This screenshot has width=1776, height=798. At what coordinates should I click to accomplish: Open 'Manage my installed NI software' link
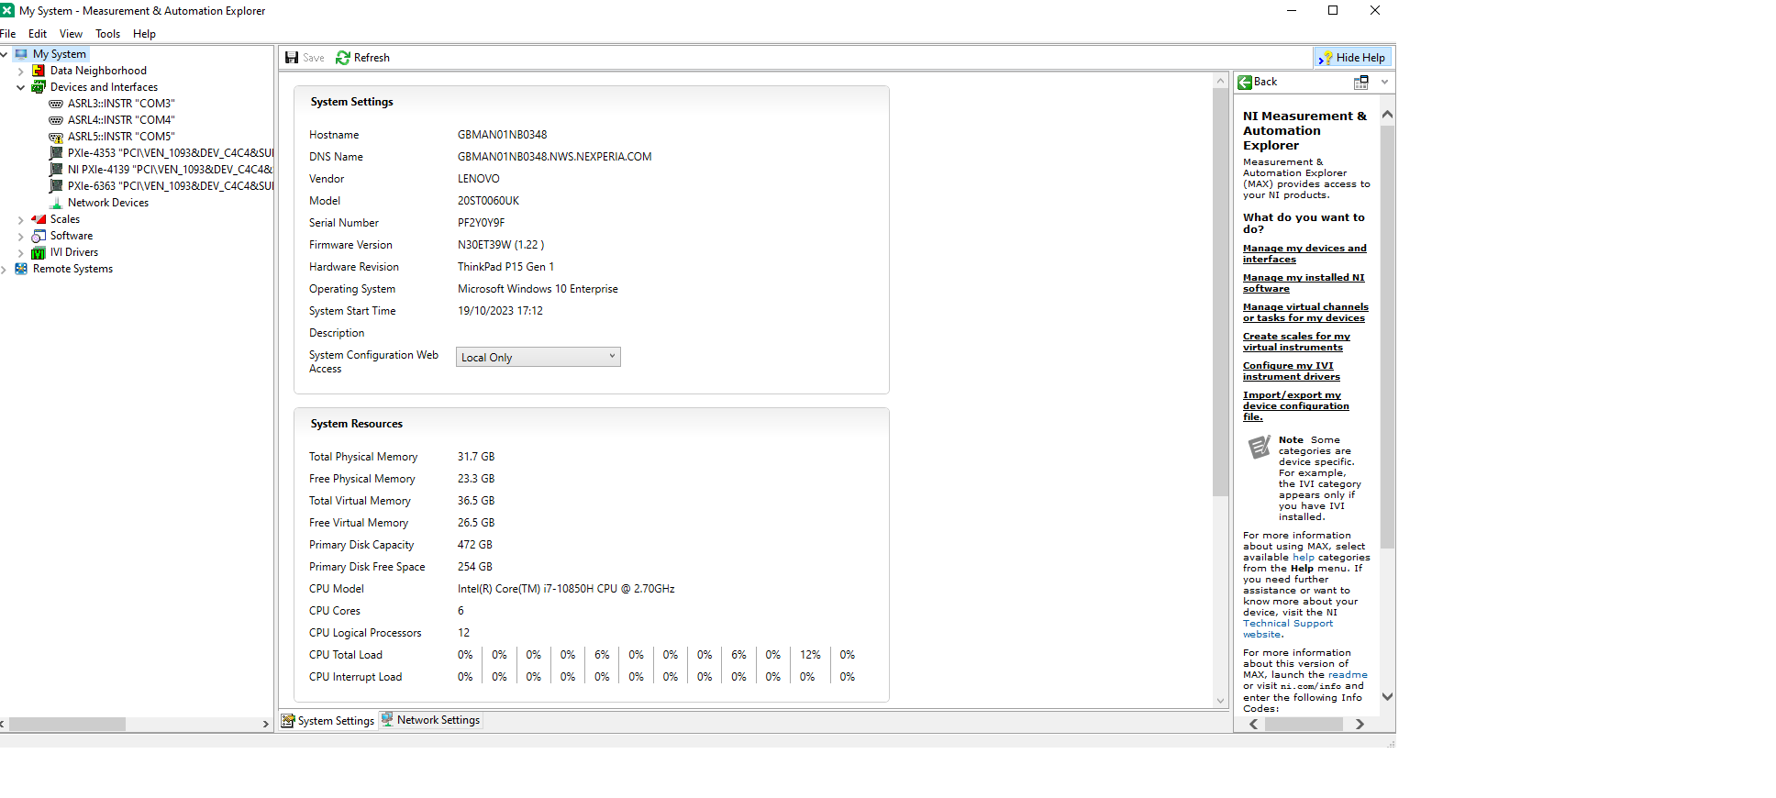[1304, 283]
